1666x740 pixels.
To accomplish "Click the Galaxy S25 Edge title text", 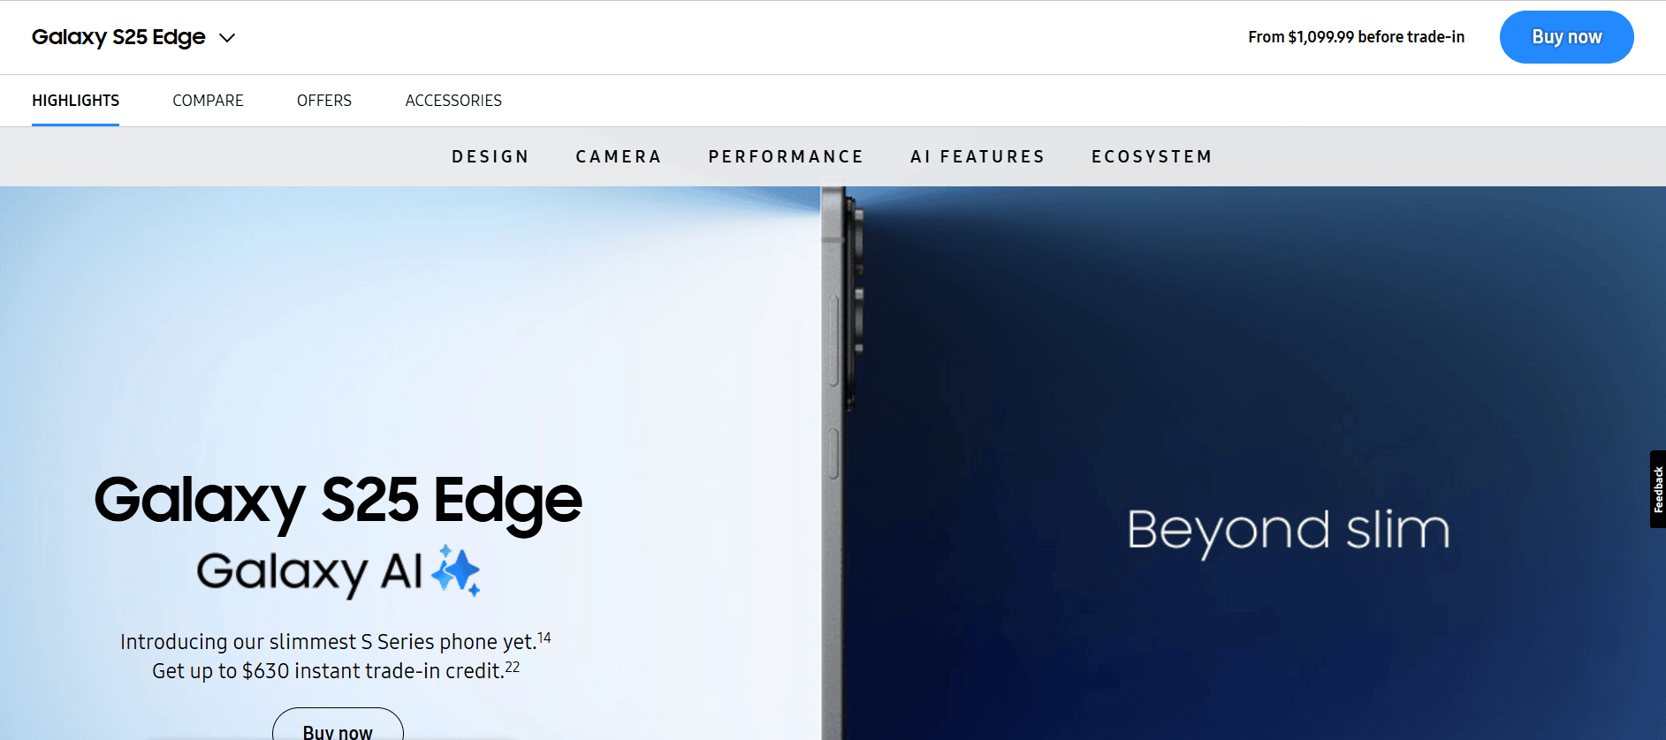I will click(x=118, y=37).
